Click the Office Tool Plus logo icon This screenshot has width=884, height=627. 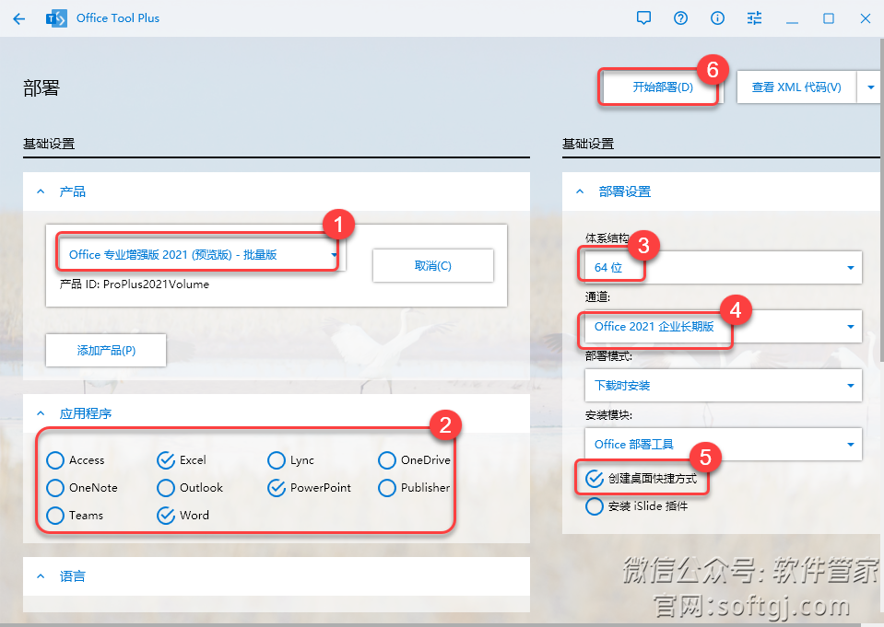pyautogui.click(x=55, y=18)
